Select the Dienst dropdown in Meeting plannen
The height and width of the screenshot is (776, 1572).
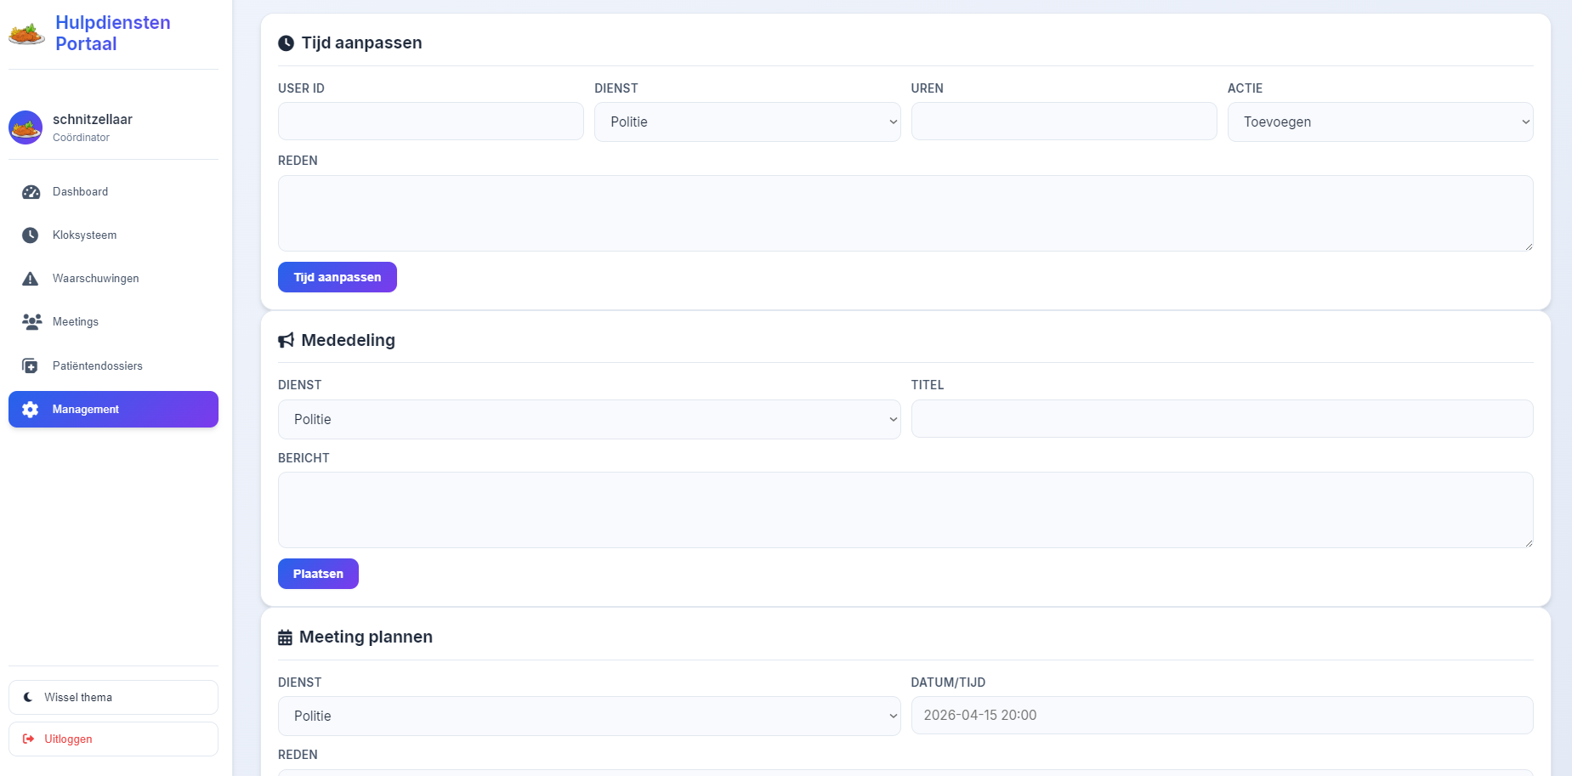(588, 717)
